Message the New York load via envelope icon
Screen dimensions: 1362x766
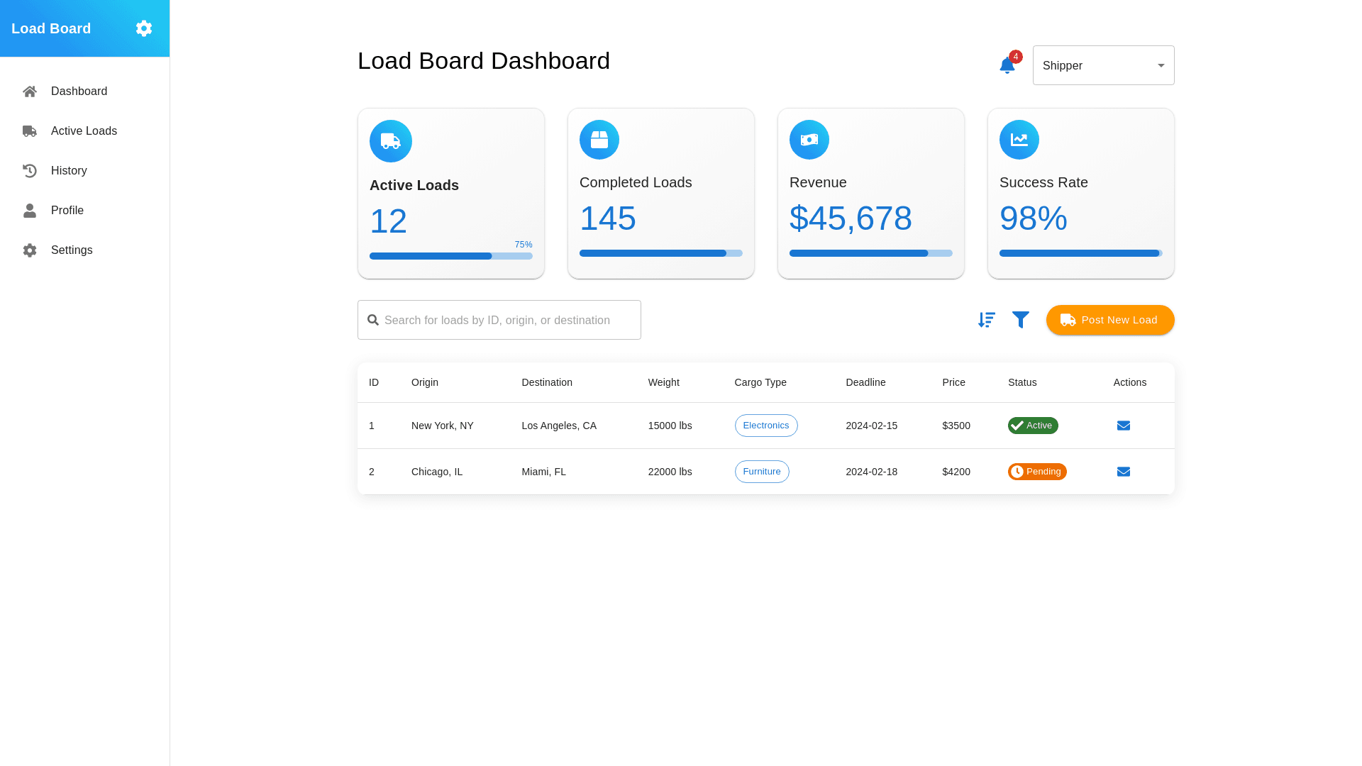(x=1123, y=426)
